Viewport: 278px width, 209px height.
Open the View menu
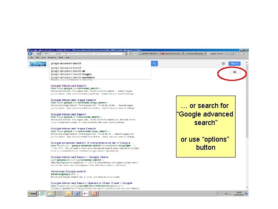pyautogui.click(x=44, y=58)
